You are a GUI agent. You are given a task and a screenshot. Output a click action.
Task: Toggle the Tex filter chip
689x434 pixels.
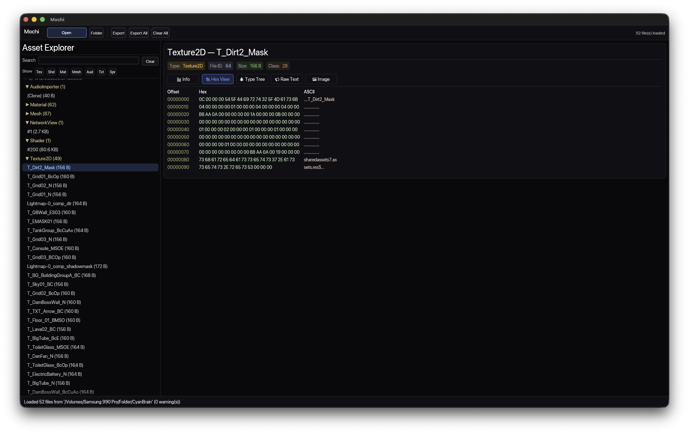(39, 72)
